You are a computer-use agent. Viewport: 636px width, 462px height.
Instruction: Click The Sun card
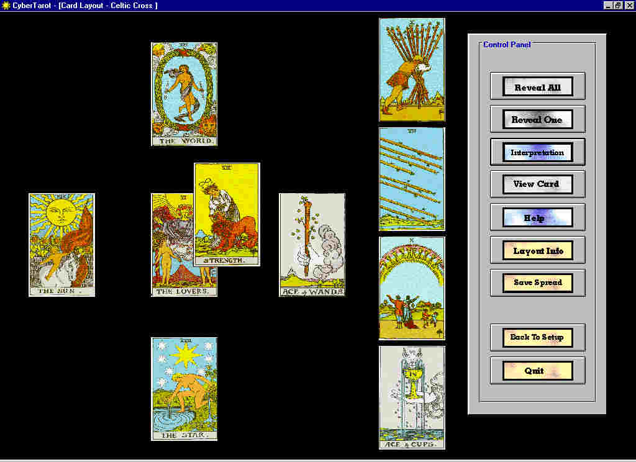click(x=61, y=245)
